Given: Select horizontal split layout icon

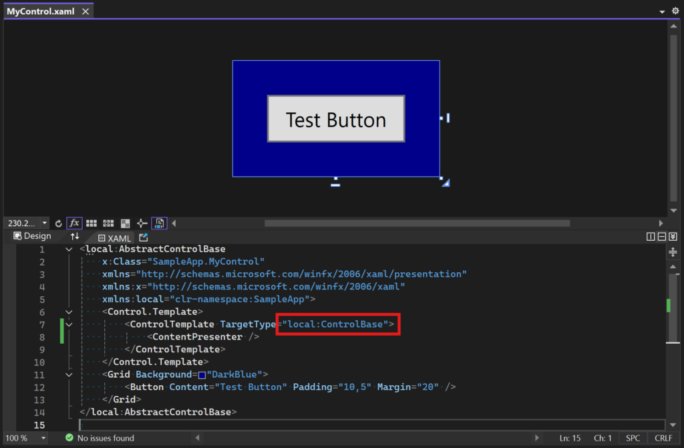Looking at the screenshot, I should point(662,236).
